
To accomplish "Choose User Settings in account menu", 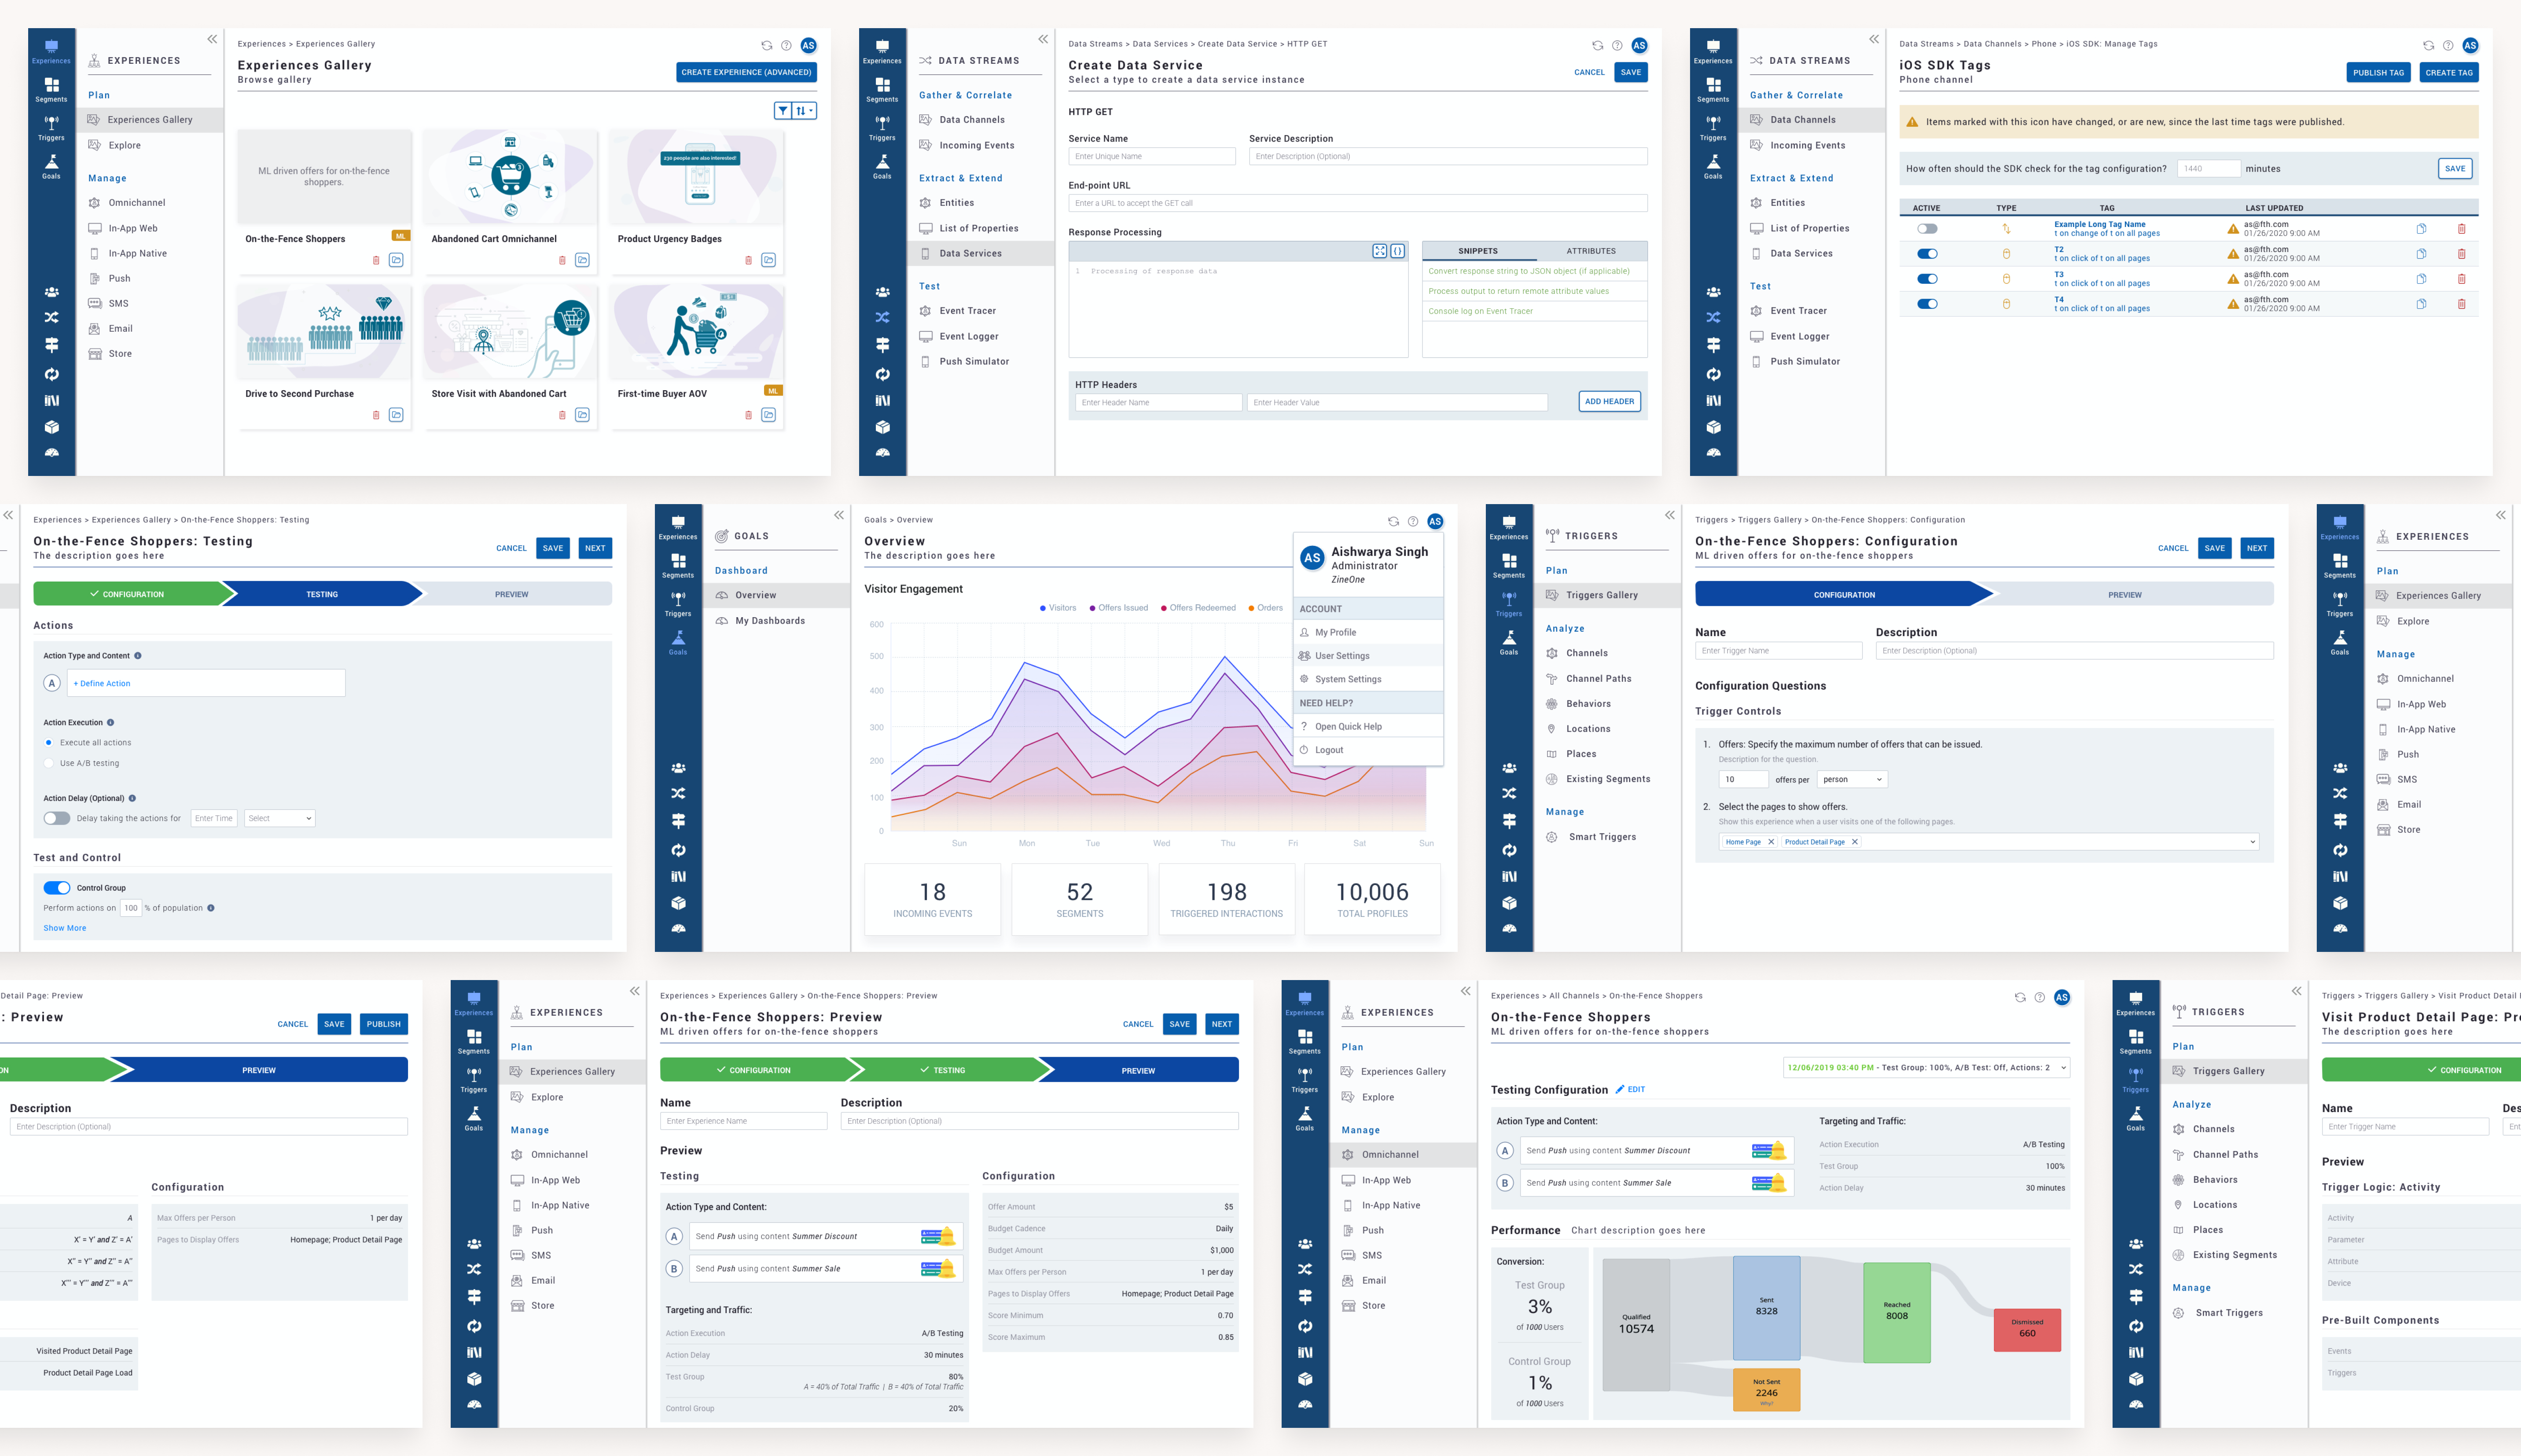I will coord(1367,656).
